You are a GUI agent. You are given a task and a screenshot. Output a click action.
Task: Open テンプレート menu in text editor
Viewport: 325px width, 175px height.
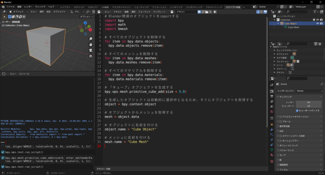point(159,12)
